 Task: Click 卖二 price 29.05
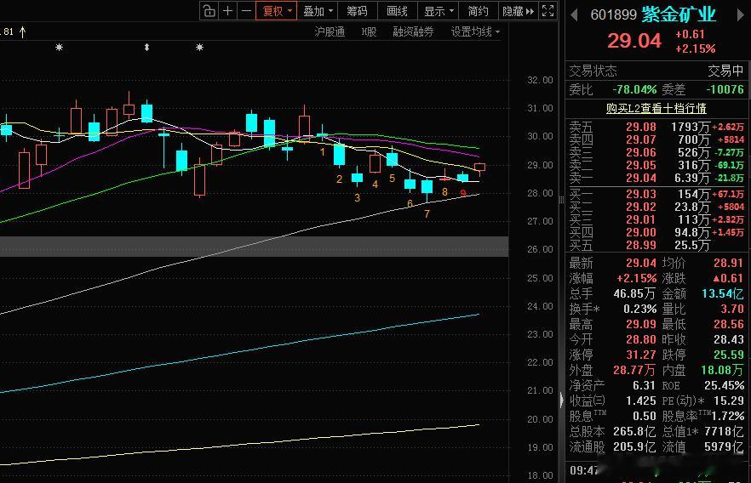click(641, 166)
